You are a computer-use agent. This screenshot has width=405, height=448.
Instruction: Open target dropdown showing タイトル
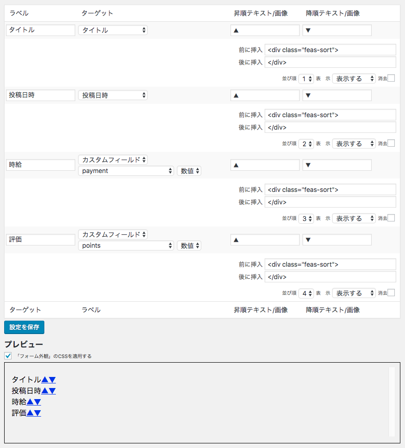tap(113, 30)
